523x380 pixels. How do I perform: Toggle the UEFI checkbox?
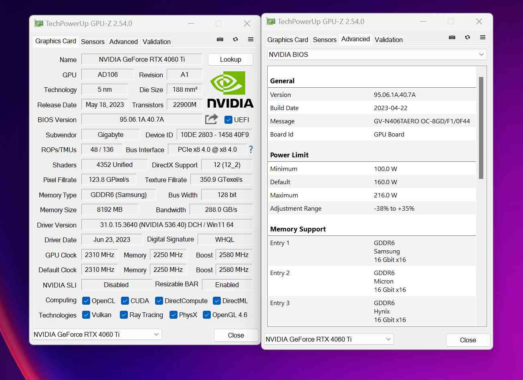pyautogui.click(x=228, y=120)
